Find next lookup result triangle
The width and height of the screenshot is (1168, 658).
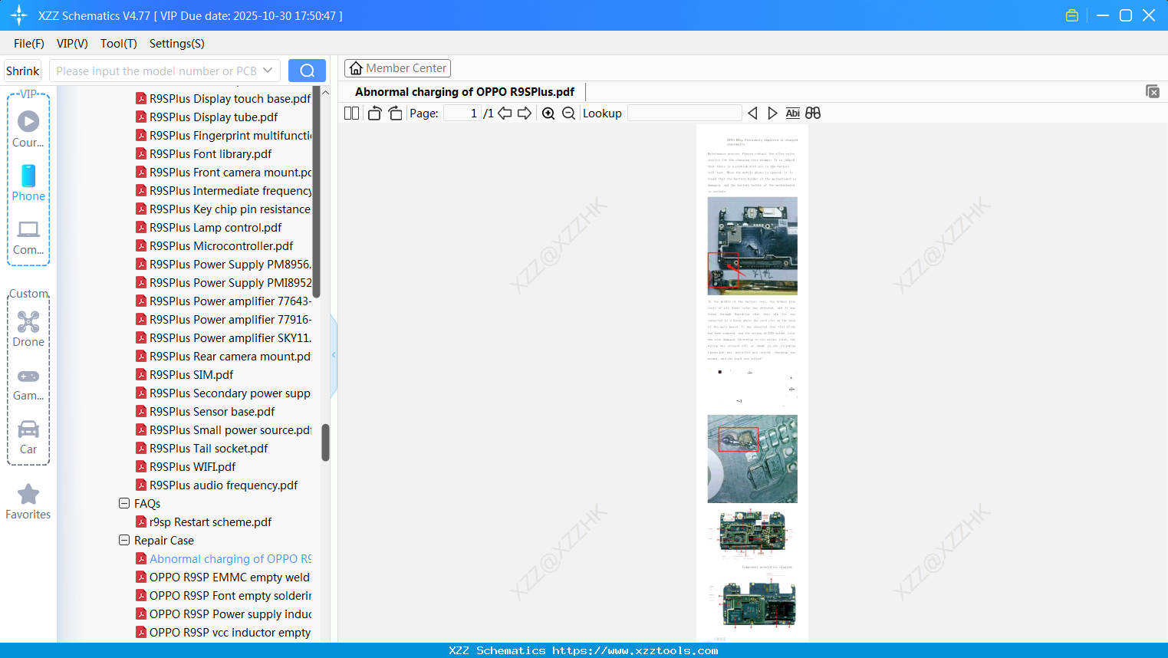(772, 114)
